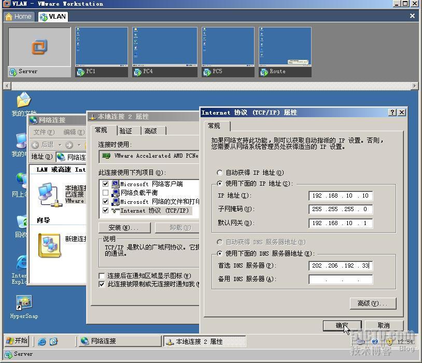Select use the following IP address radio
The height and width of the screenshot is (363, 422).
pyautogui.click(x=220, y=184)
